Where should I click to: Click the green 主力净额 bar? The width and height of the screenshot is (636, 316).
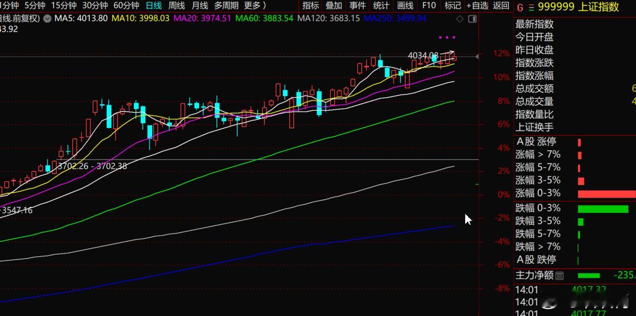589,275
